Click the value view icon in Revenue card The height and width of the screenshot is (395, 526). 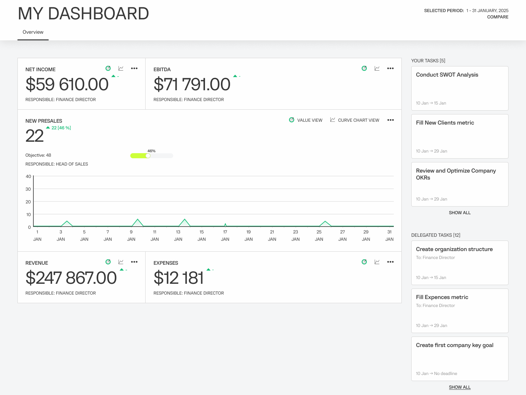[108, 262]
